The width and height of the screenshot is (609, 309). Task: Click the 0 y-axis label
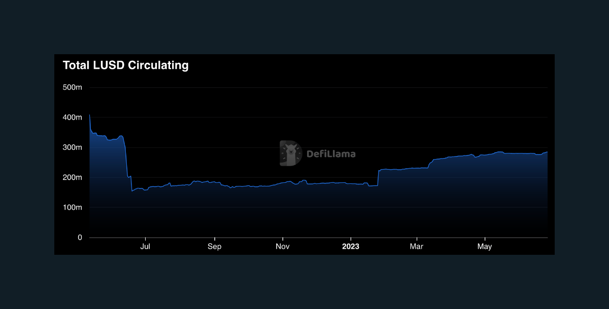tap(80, 237)
